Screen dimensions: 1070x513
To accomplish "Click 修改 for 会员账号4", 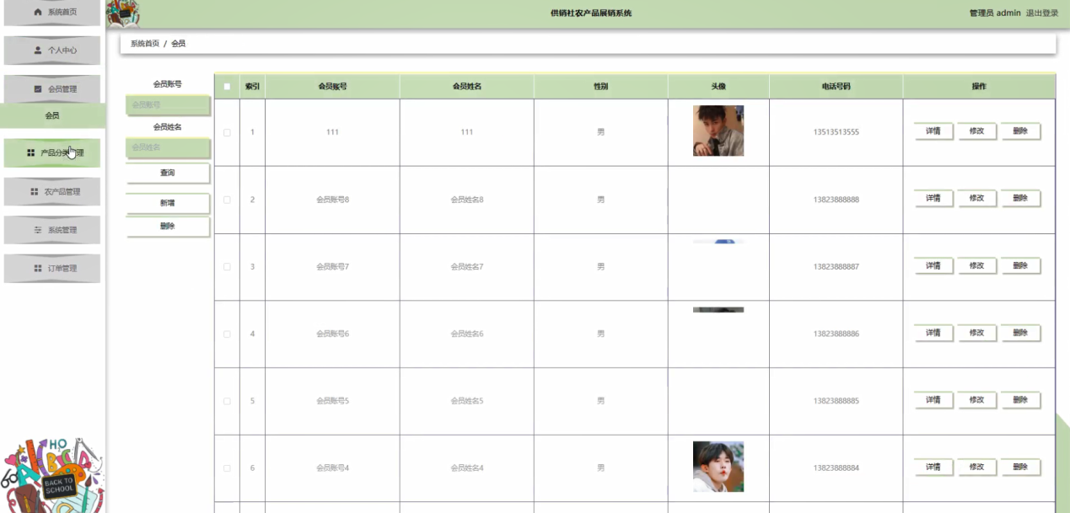I will coord(976,467).
